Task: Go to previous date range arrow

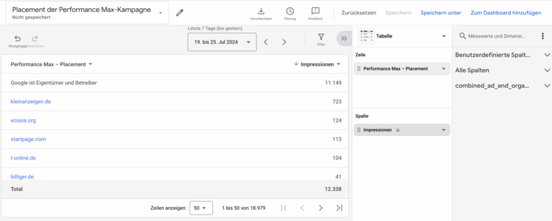Action: [x=266, y=42]
